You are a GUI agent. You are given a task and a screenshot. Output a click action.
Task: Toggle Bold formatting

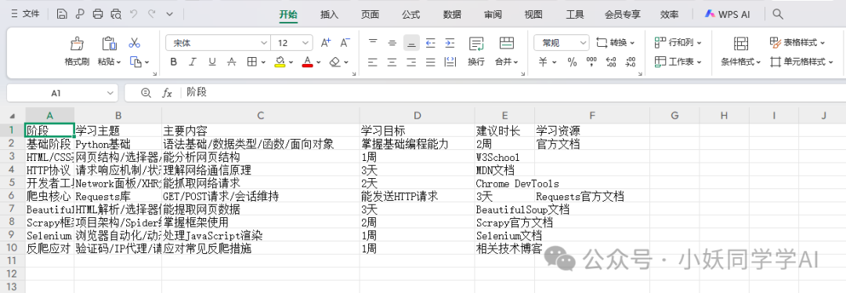click(x=173, y=62)
